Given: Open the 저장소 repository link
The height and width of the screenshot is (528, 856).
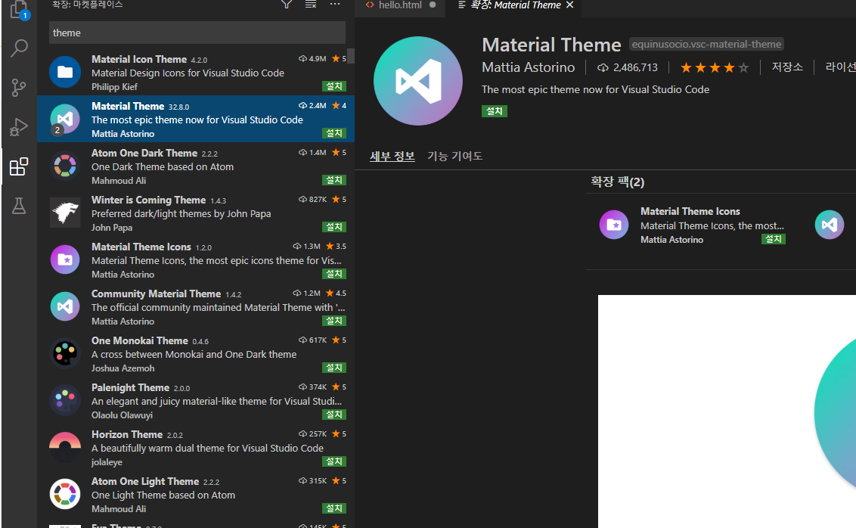Looking at the screenshot, I should click(x=787, y=67).
